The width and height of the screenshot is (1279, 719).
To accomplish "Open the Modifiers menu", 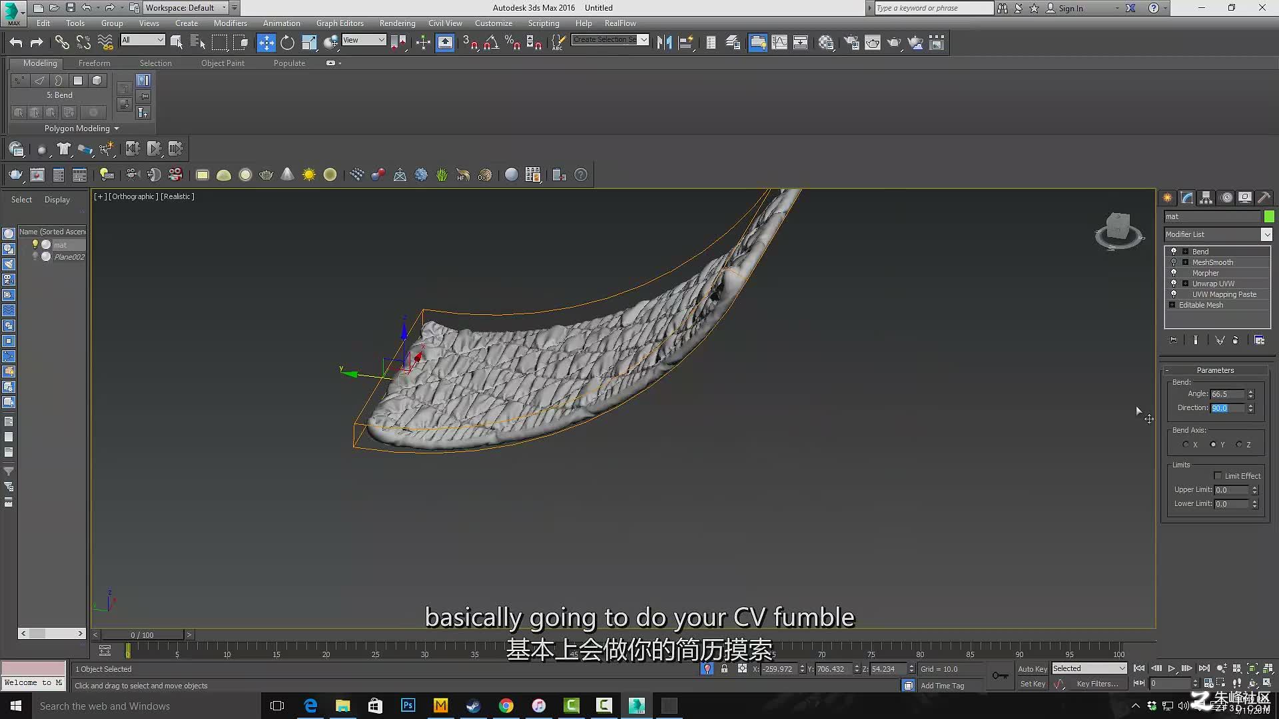I will pyautogui.click(x=230, y=23).
